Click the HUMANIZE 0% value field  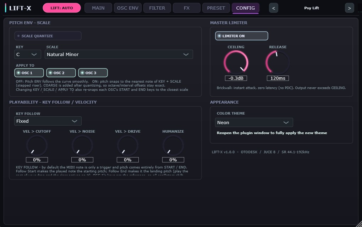coord(173,160)
